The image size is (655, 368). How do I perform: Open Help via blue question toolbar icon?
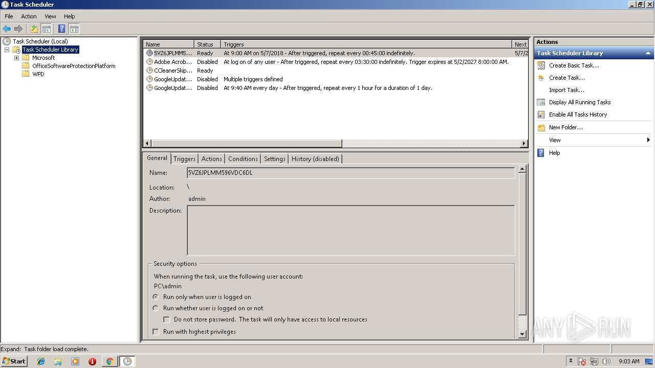click(62, 29)
